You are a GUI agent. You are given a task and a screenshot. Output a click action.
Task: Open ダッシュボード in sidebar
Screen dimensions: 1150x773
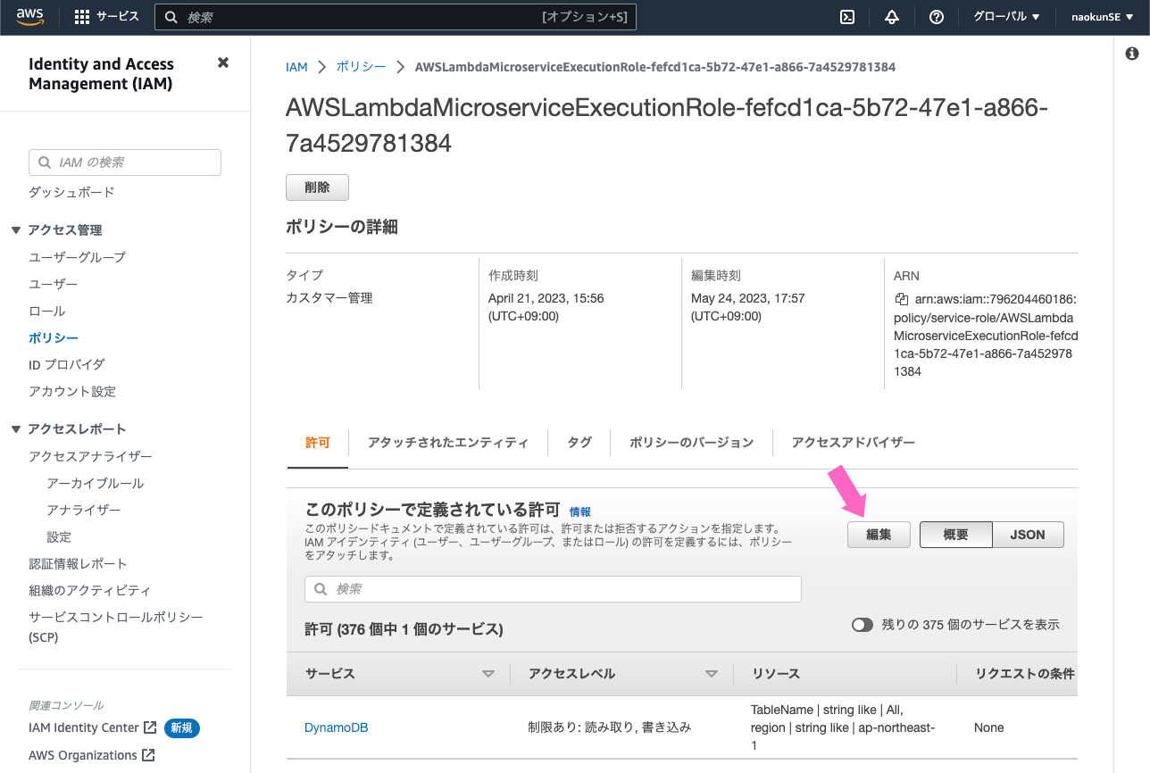point(71,192)
